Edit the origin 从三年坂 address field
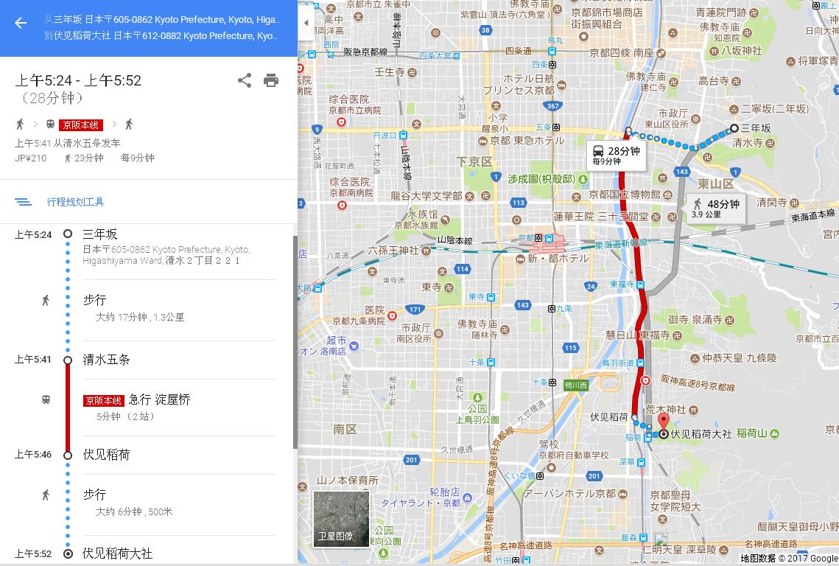 click(161, 20)
